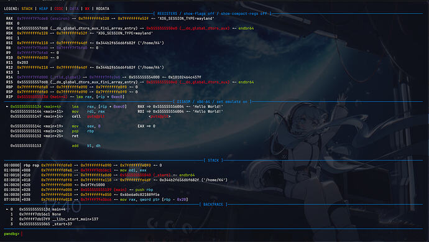Click the RDX register name
The width and height of the screenshot is (429, 242).
pos(9,33)
